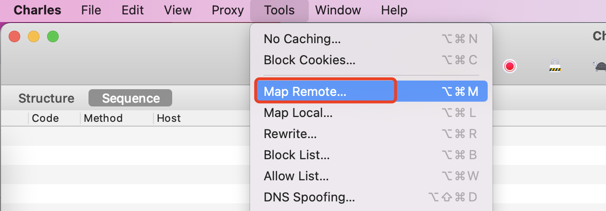Open the Help menu
The image size is (606, 211).
click(394, 10)
